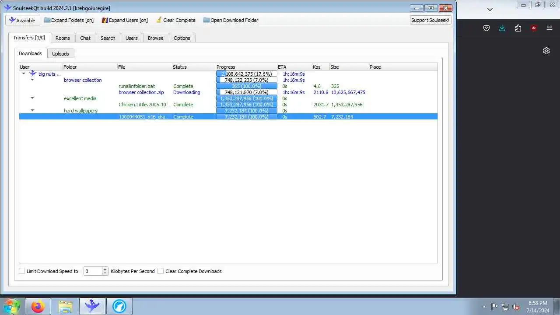The width and height of the screenshot is (560, 315).
Task: Click the Available status bird button
Action: coord(23,20)
